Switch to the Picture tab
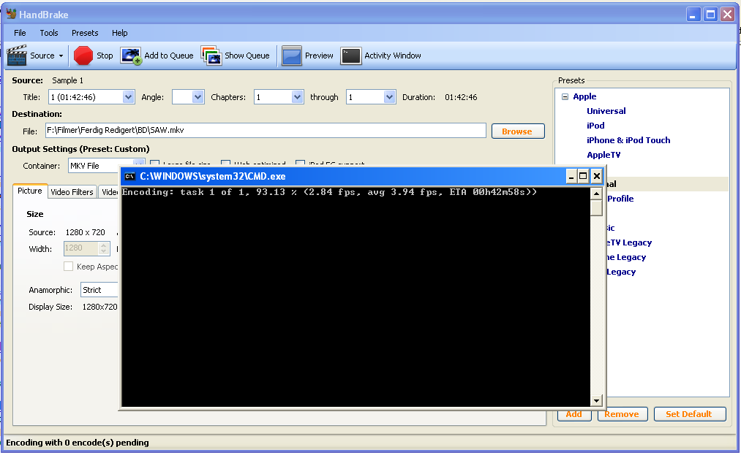Screen dimensions: 741x455 tap(30, 191)
